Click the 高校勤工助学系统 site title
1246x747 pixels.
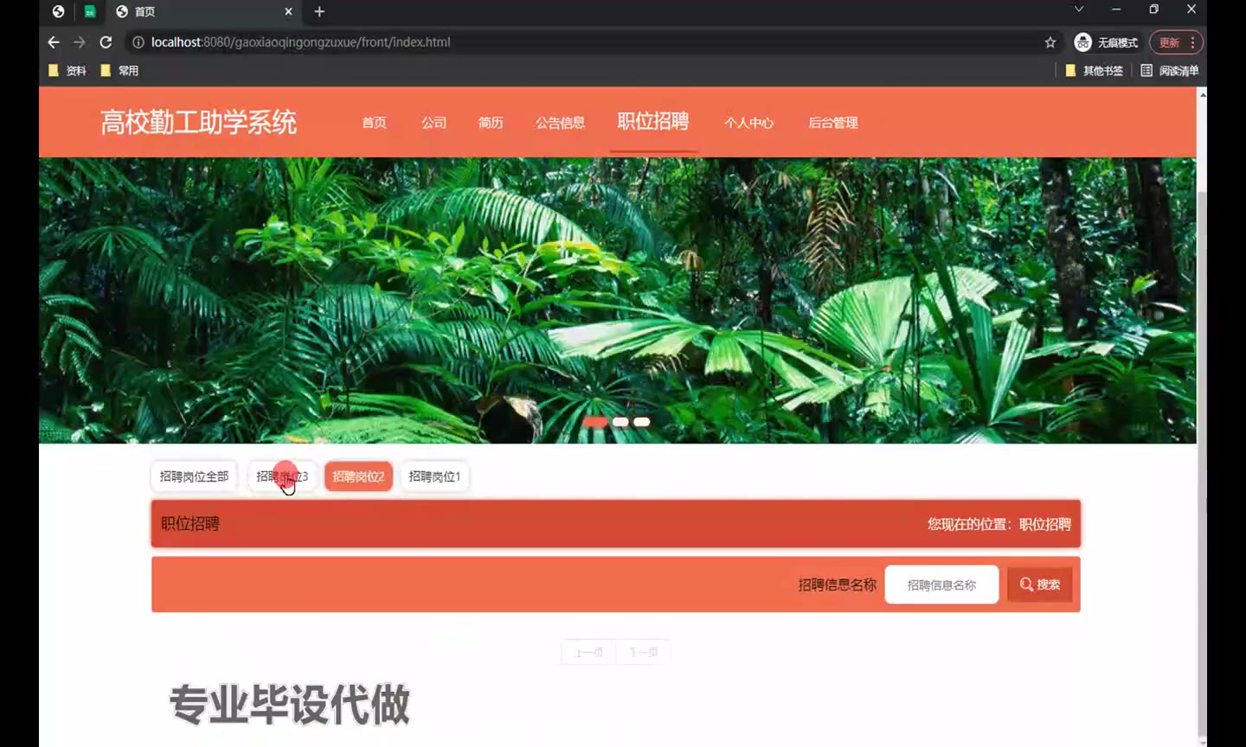[198, 122]
